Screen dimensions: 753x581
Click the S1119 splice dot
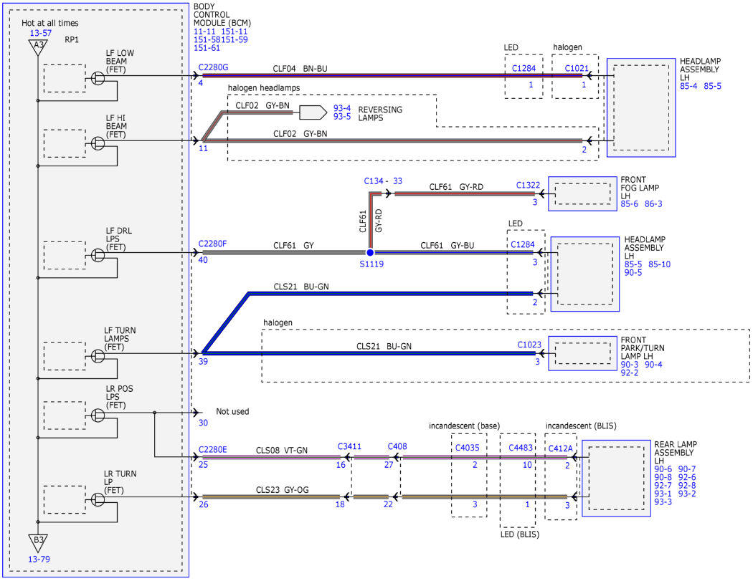370,252
